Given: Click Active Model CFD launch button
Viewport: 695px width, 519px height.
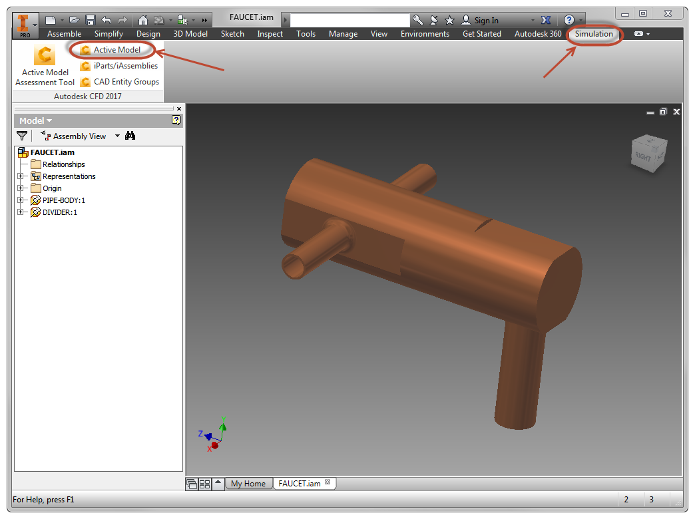Looking at the screenshot, I should [111, 50].
